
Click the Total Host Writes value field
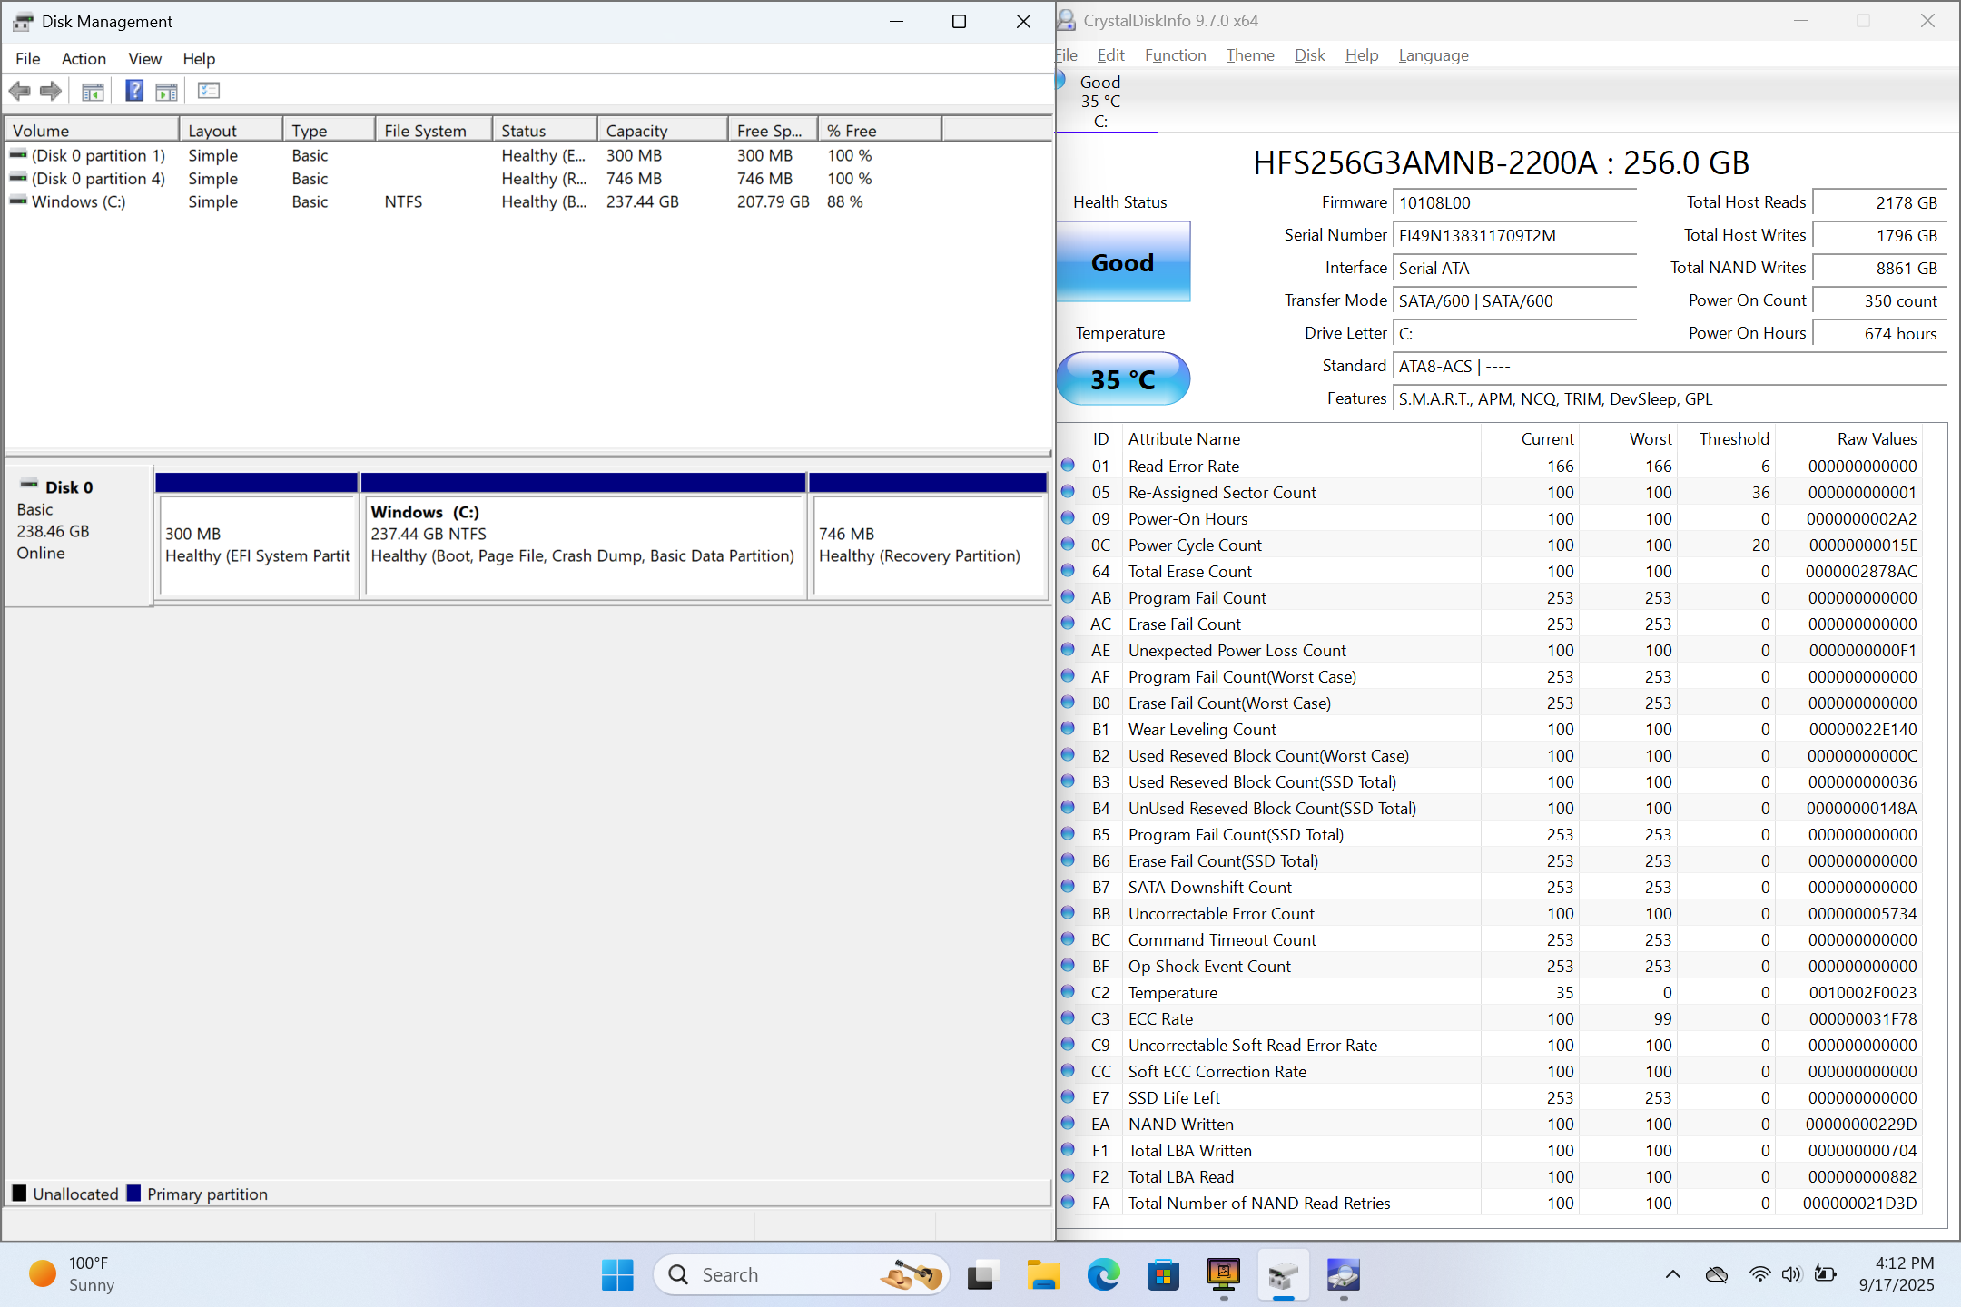point(1879,236)
